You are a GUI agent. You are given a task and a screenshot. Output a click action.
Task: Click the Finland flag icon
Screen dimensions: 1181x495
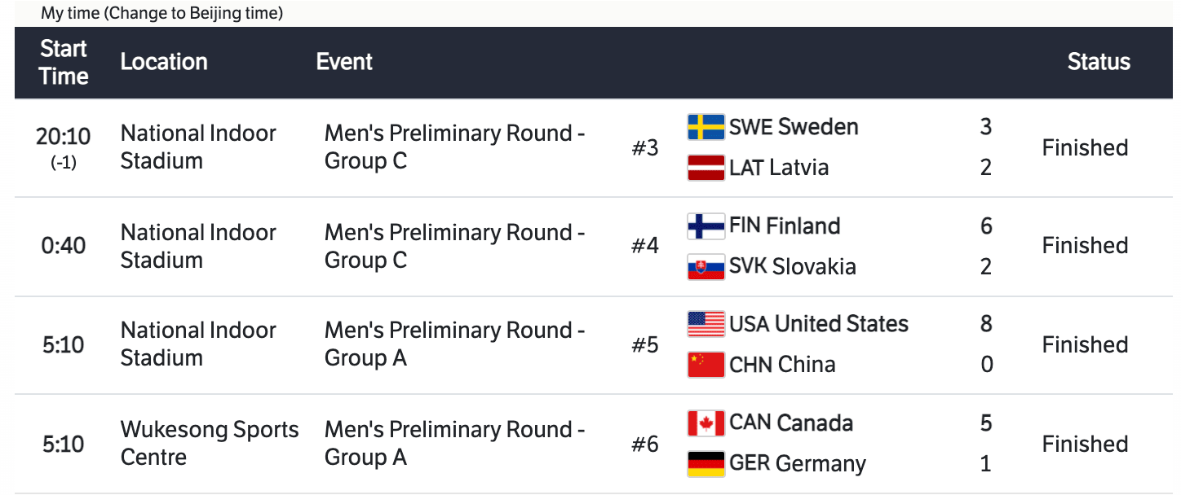pyautogui.click(x=706, y=226)
